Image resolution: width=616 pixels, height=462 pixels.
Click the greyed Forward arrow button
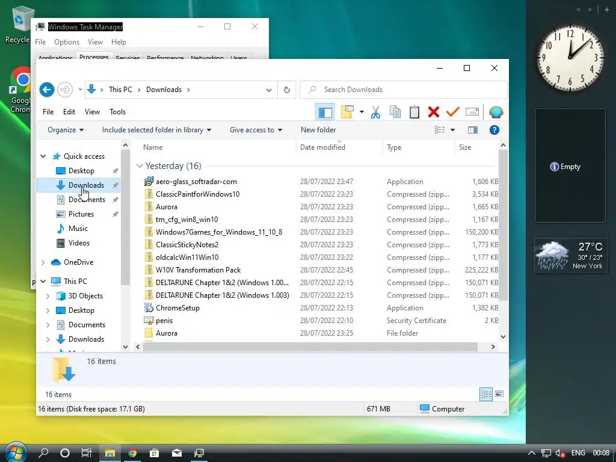[65, 90]
